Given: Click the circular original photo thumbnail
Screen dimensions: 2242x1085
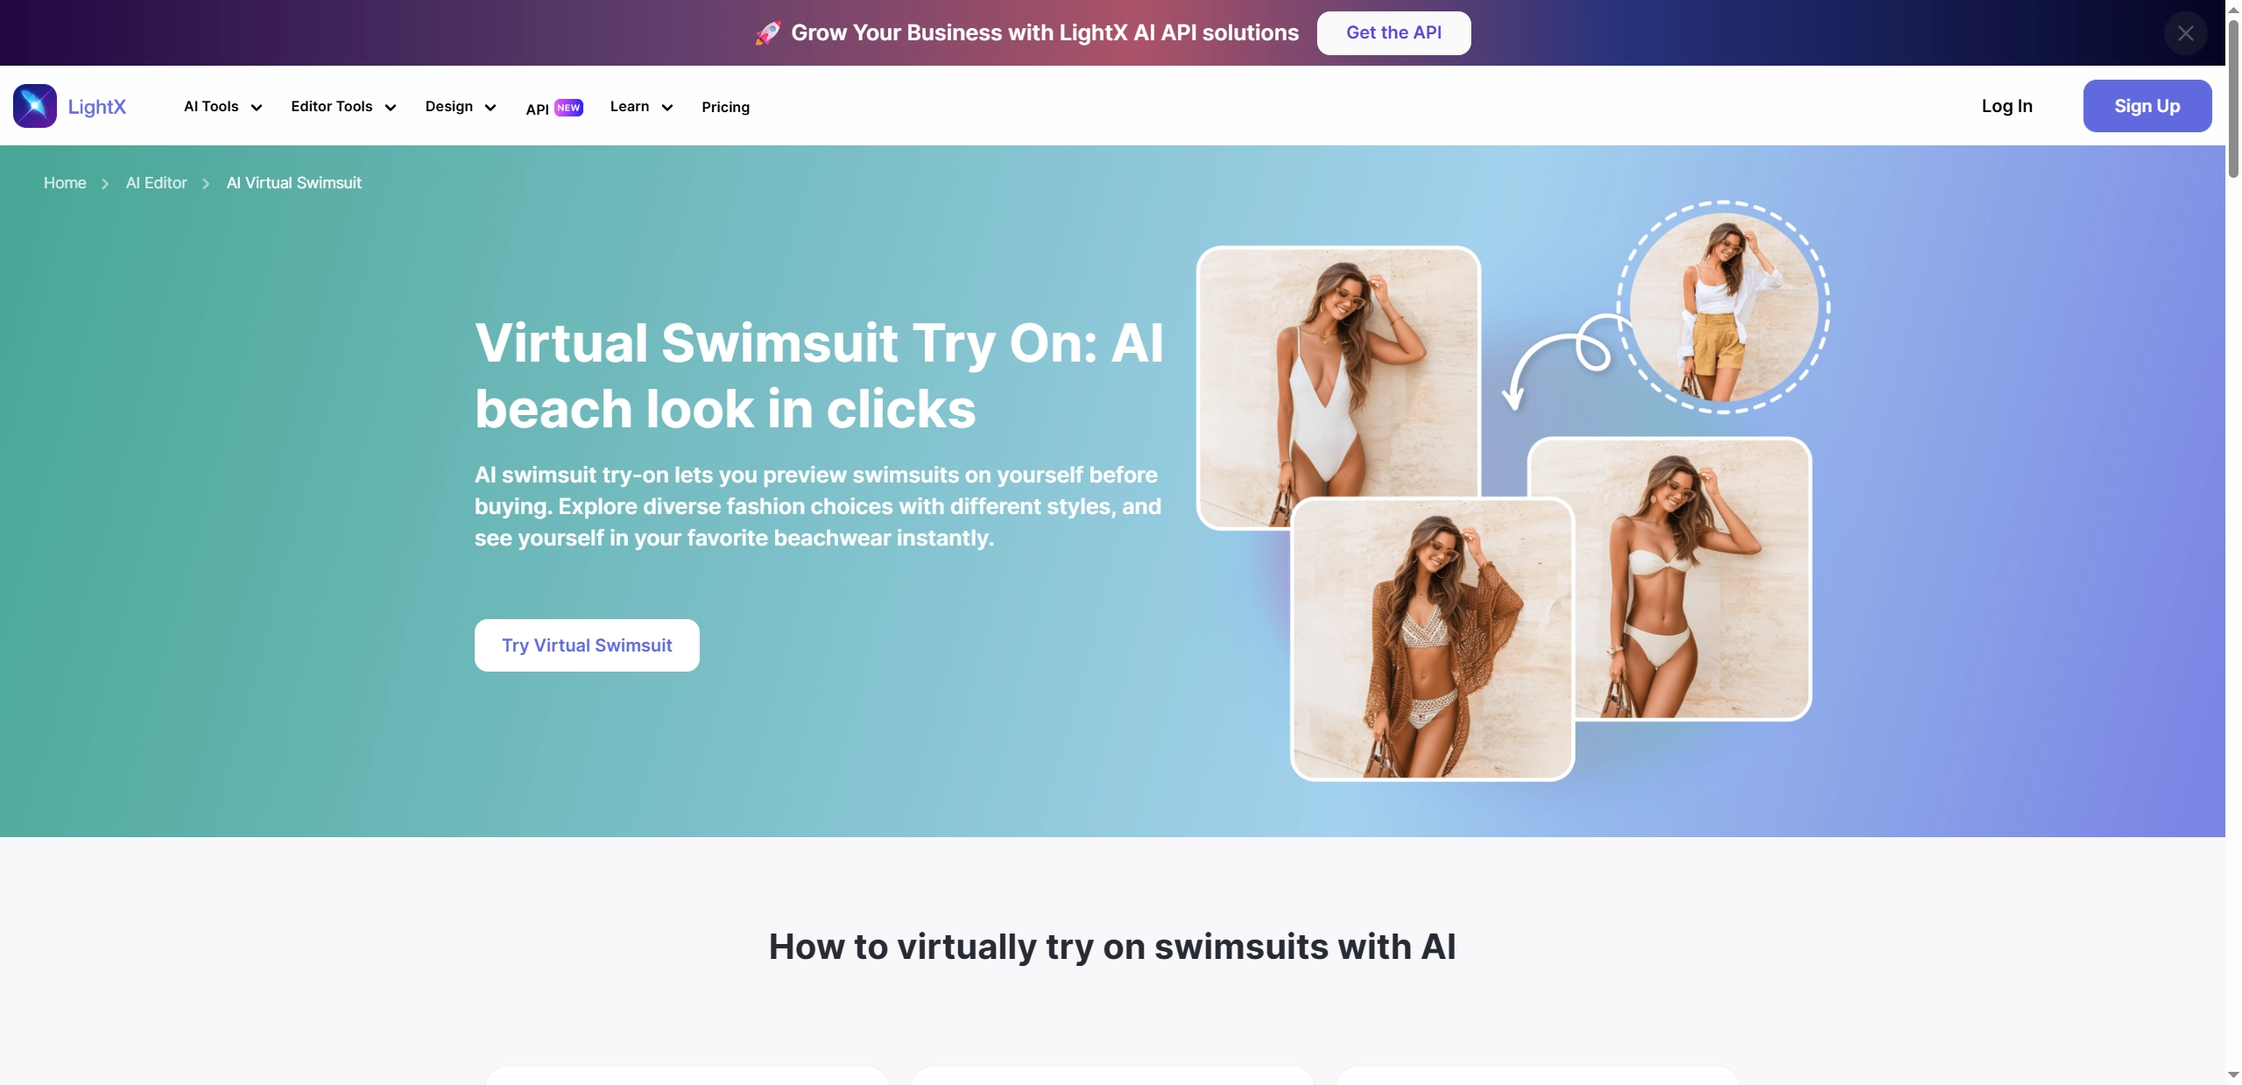Looking at the screenshot, I should pos(1724,307).
